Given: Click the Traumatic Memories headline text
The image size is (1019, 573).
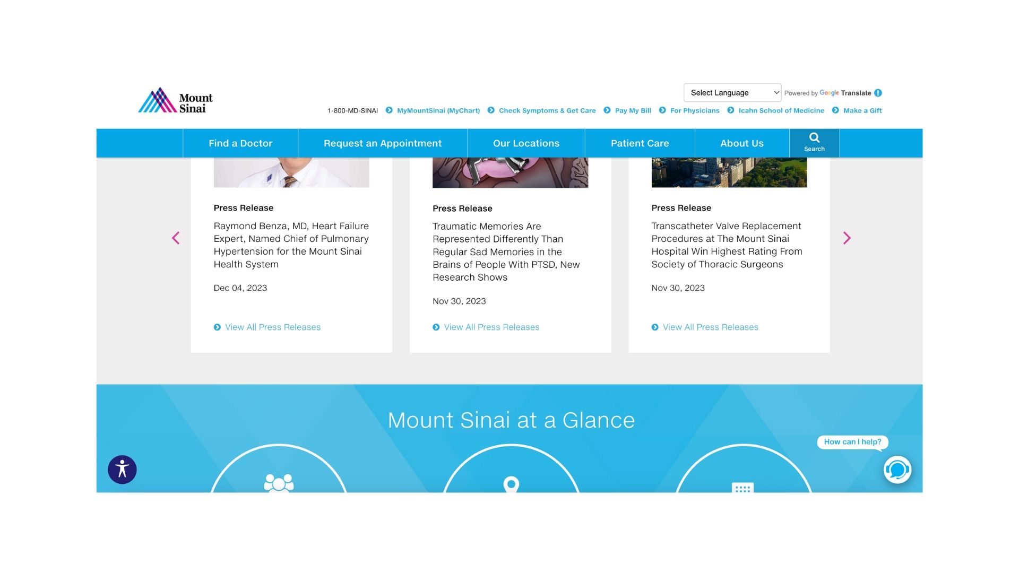Looking at the screenshot, I should (506, 252).
